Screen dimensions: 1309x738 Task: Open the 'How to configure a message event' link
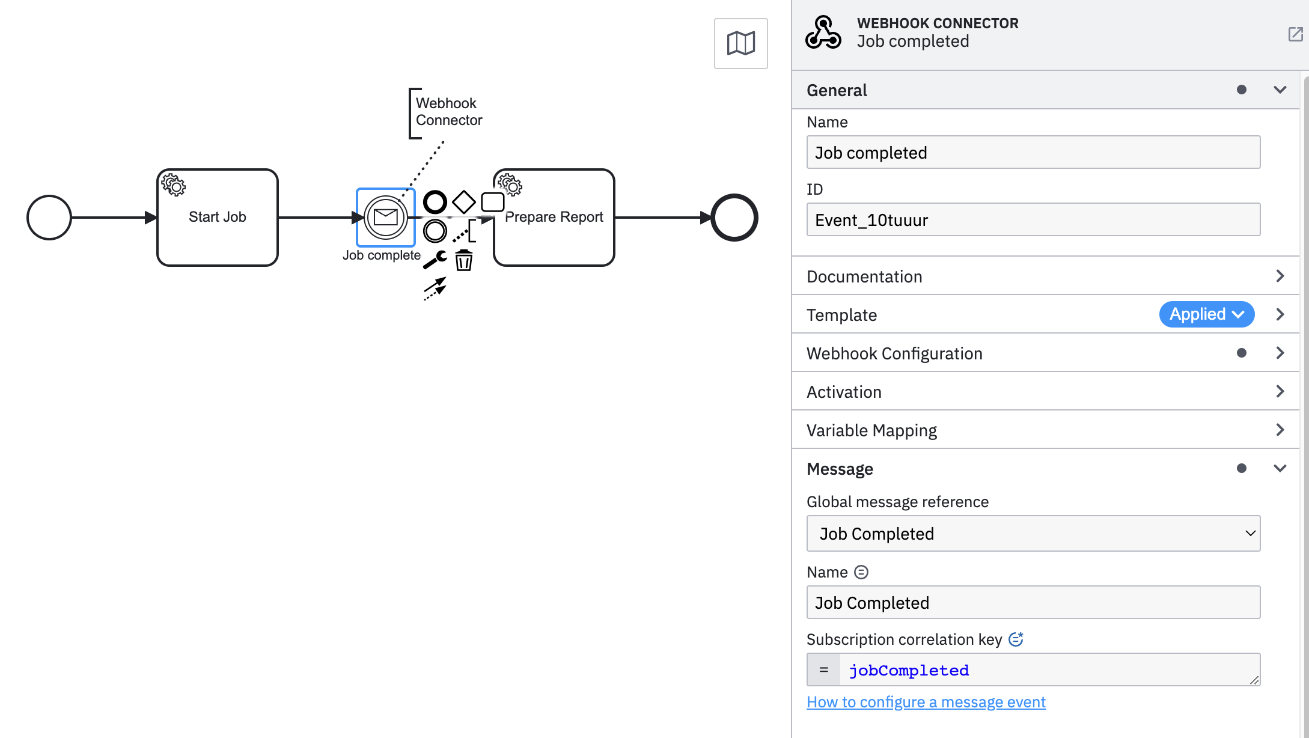coord(926,701)
